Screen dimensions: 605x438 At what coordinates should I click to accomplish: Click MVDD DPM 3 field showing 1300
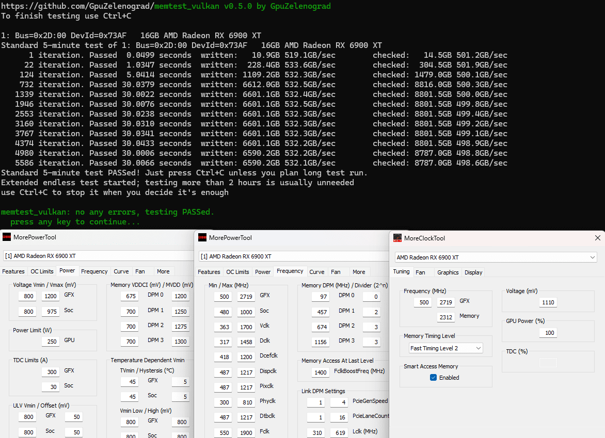(180, 341)
